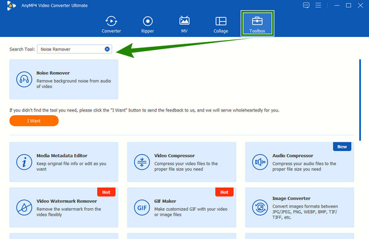
Task: Click the Video Compressor icon
Action: pyautogui.click(x=141, y=162)
